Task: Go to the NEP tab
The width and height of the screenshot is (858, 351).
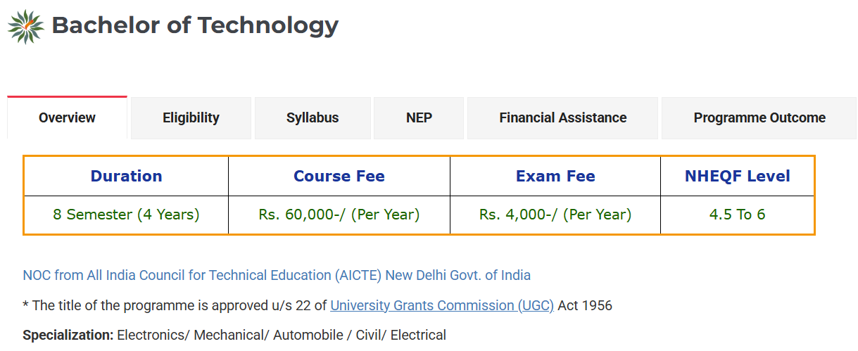Action: point(419,118)
